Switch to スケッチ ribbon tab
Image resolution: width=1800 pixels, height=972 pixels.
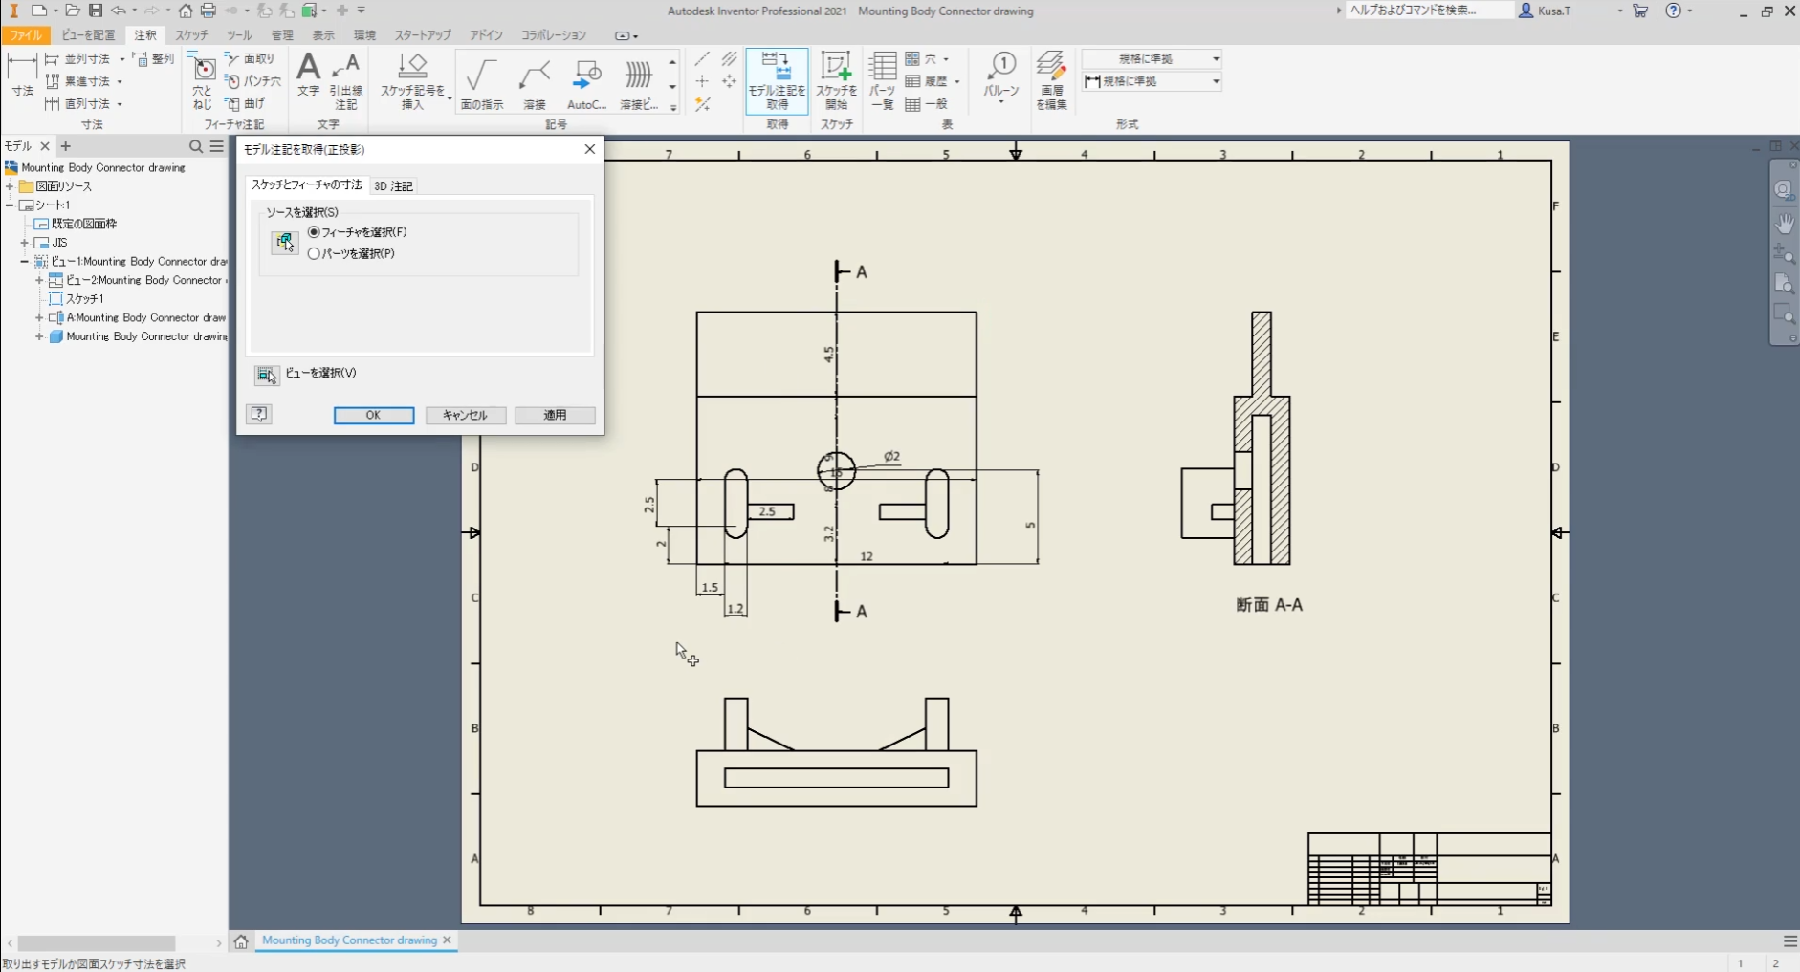[x=191, y=35]
